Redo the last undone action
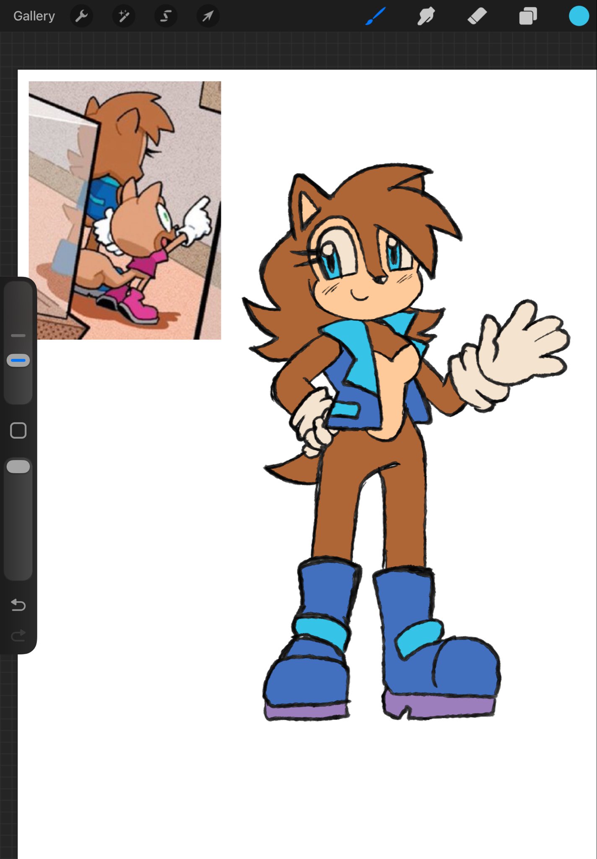The image size is (597, 859). click(x=18, y=635)
